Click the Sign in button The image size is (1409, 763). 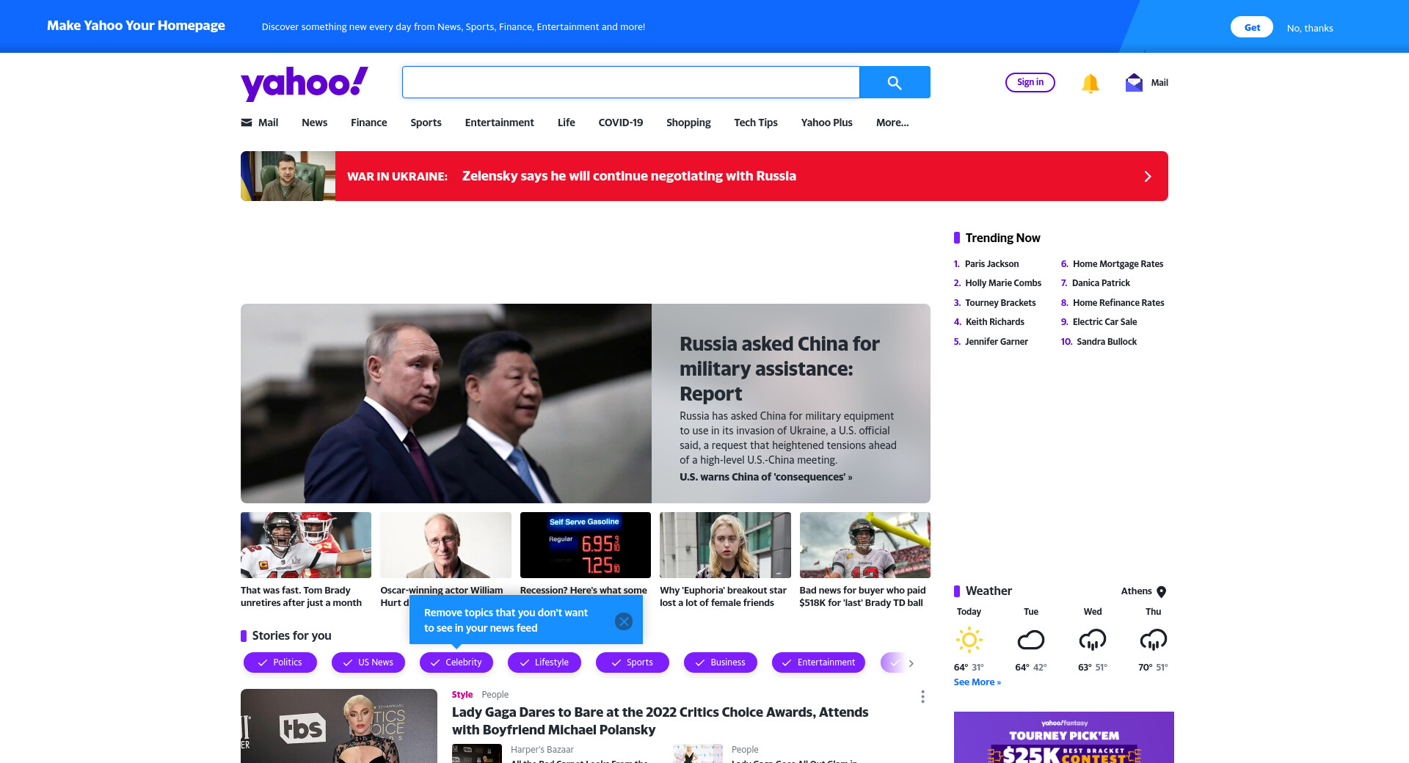coord(1030,82)
